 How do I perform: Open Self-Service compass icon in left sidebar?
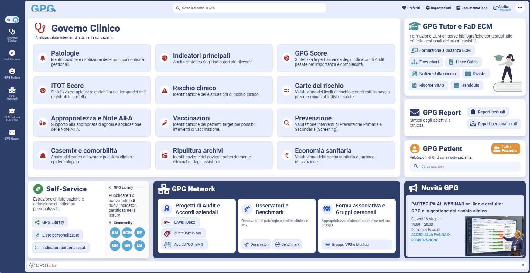pyautogui.click(x=12, y=53)
